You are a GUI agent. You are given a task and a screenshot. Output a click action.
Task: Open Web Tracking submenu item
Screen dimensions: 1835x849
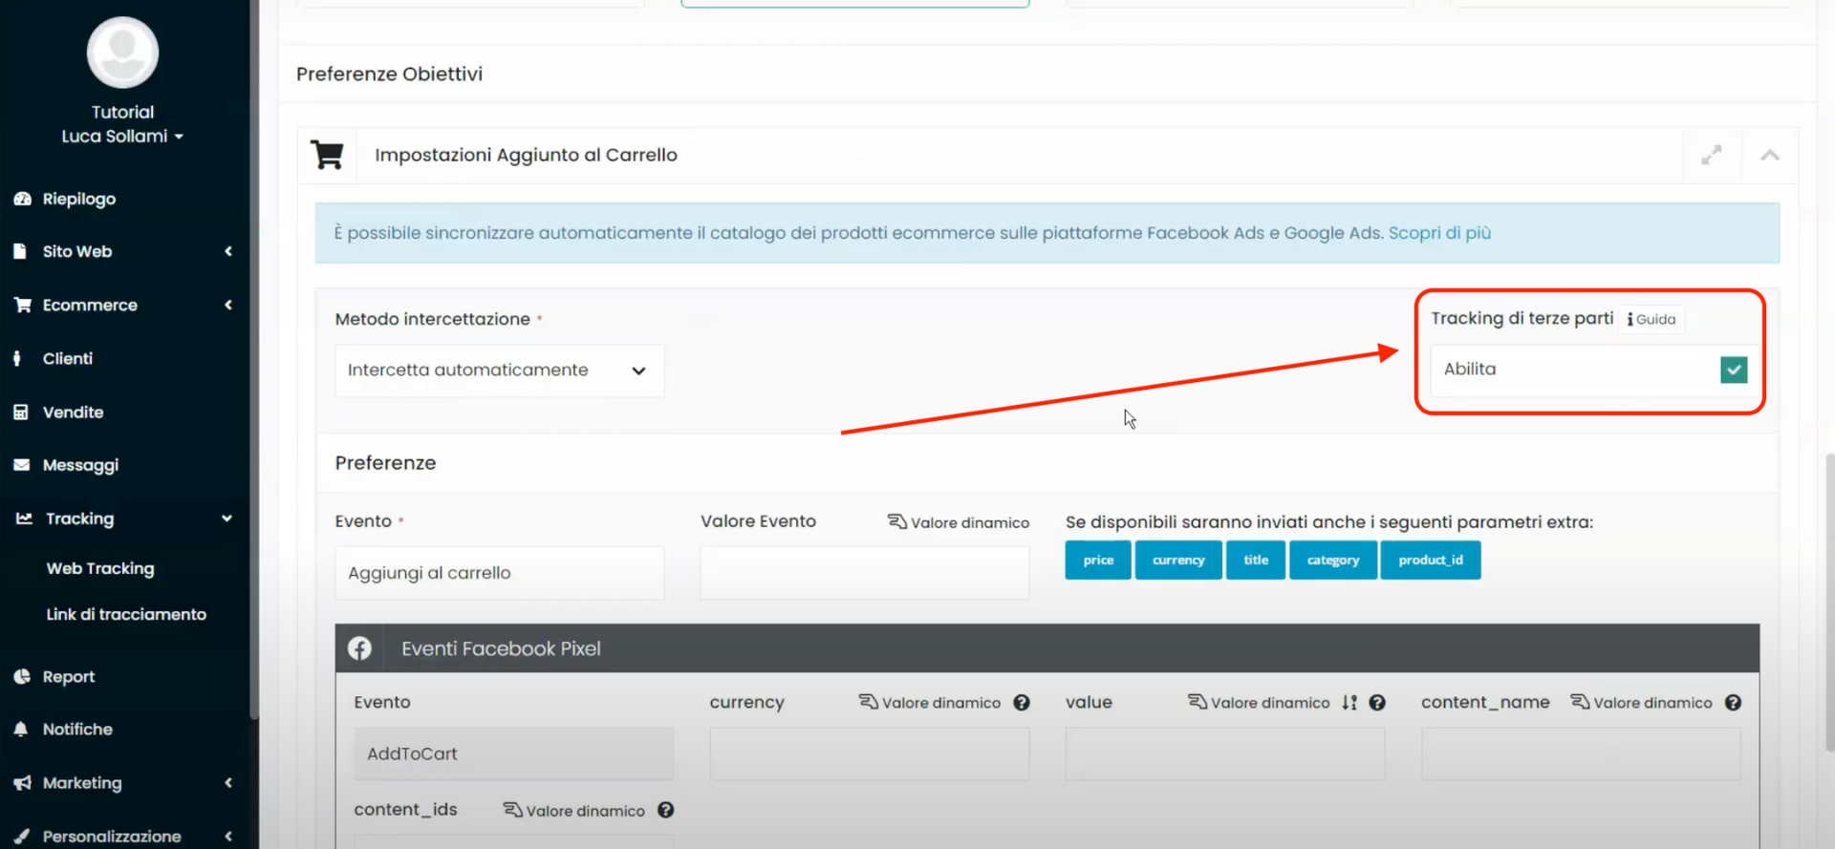[100, 568]
